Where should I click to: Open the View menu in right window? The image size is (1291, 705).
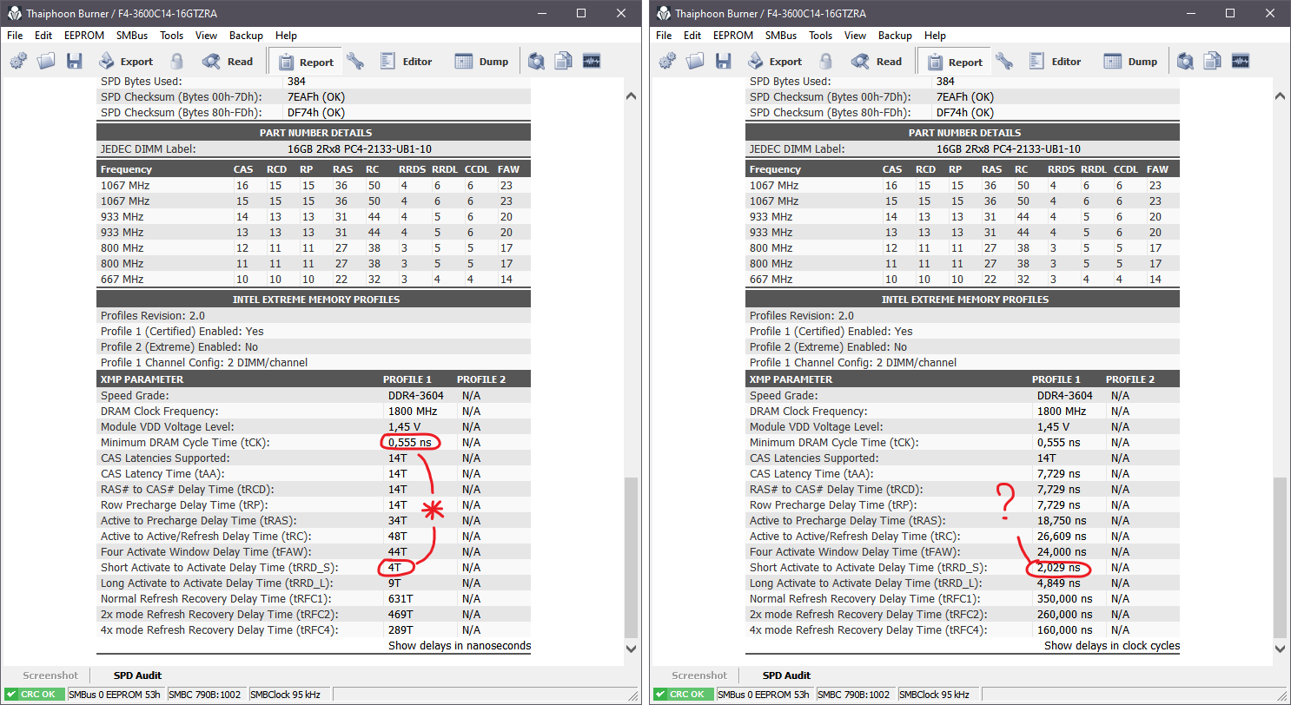(x=856, y=36)
